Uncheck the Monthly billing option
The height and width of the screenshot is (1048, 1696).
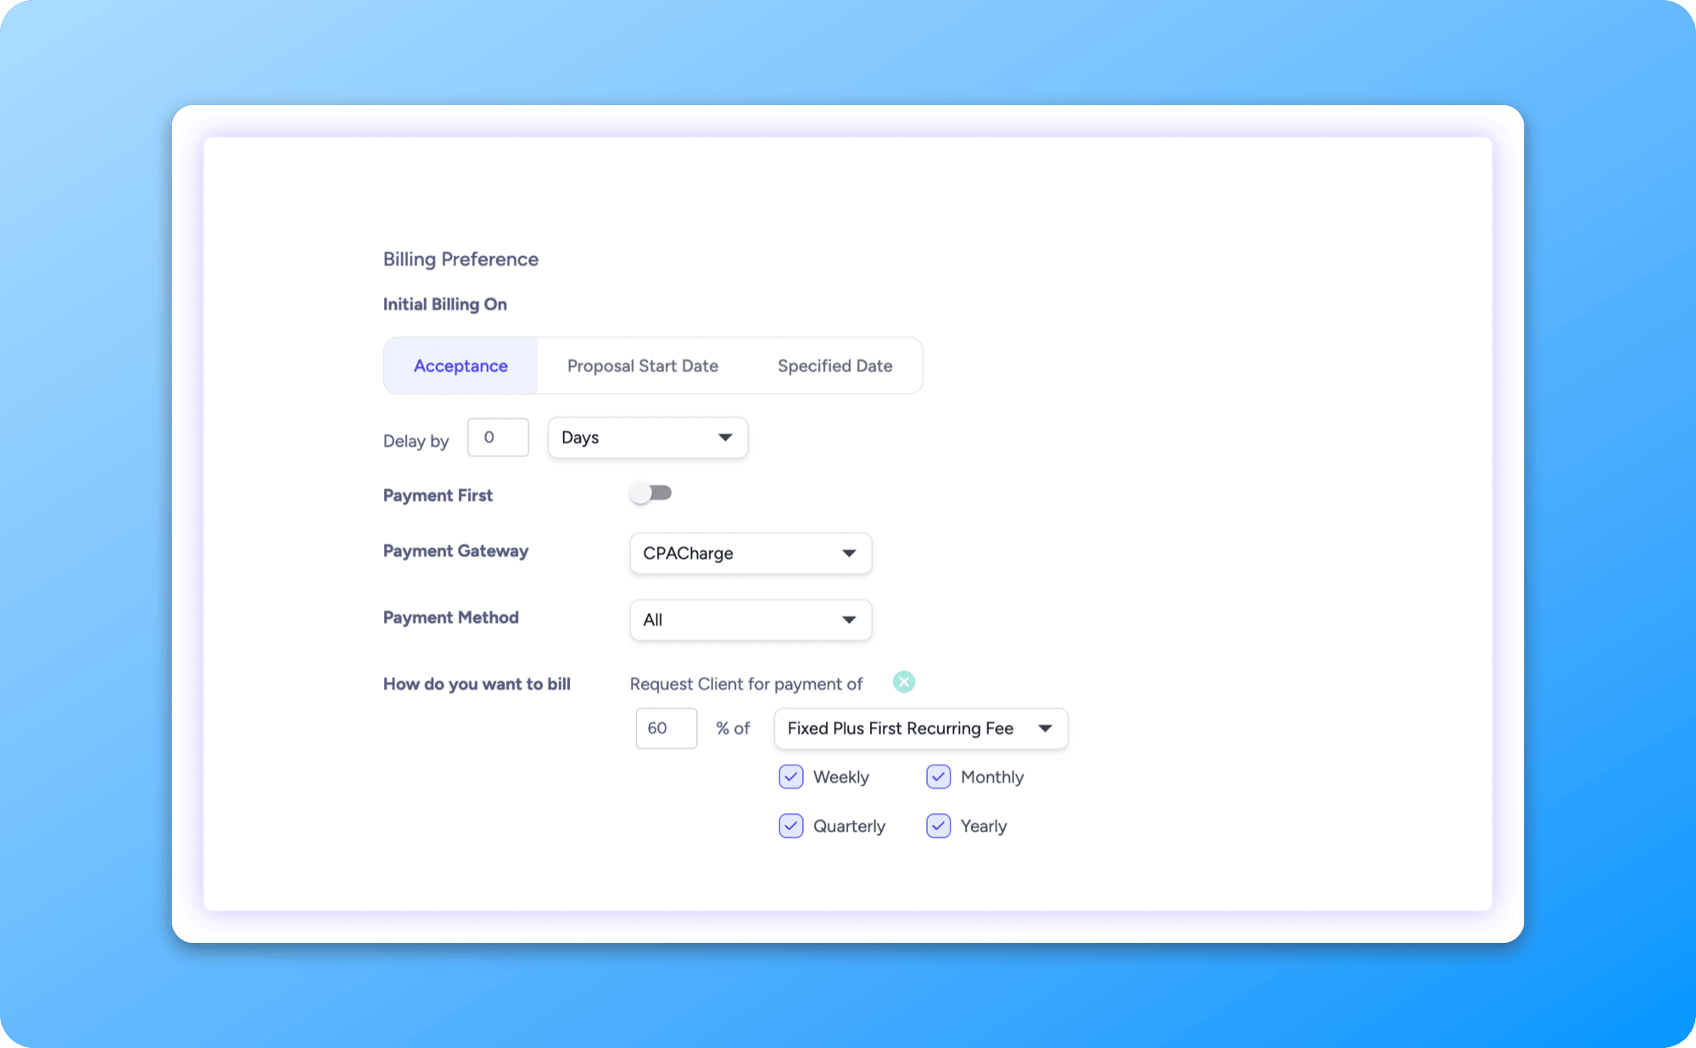[x=938, y=777]
